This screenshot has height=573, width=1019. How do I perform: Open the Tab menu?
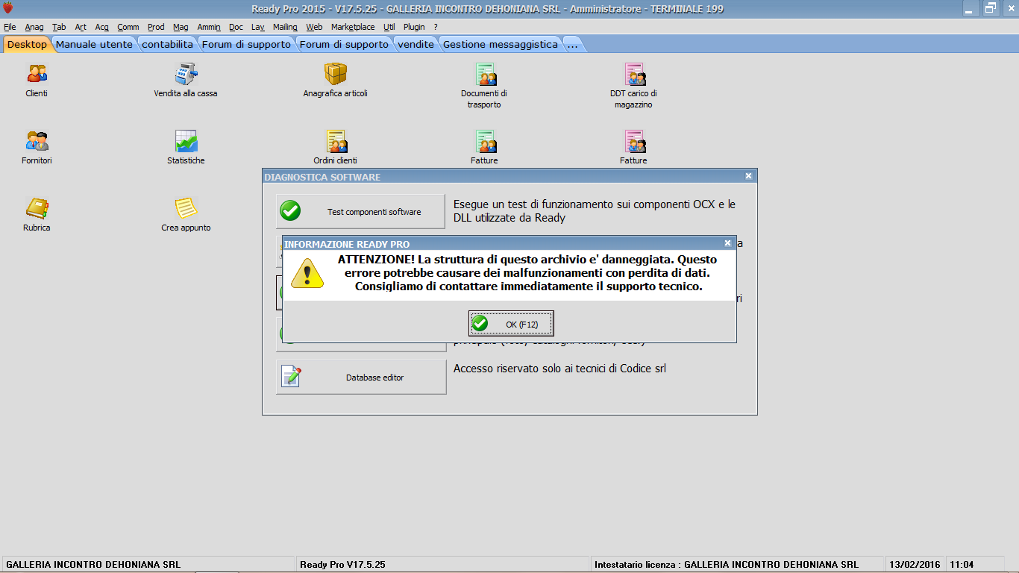point(59,27)
